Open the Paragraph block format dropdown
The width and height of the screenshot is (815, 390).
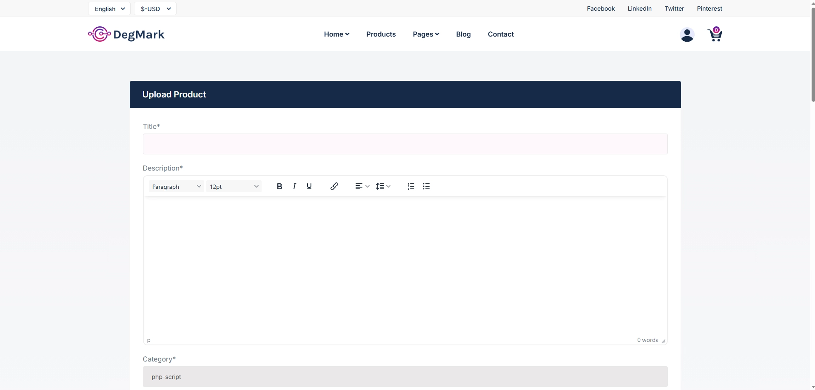click(x=176, y=186)
